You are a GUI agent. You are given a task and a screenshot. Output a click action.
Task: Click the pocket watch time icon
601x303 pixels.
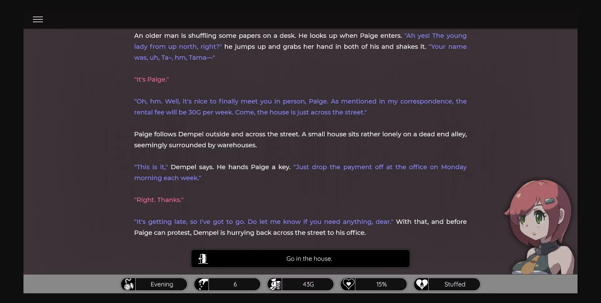pyautogui.click(x=129, y=284)
